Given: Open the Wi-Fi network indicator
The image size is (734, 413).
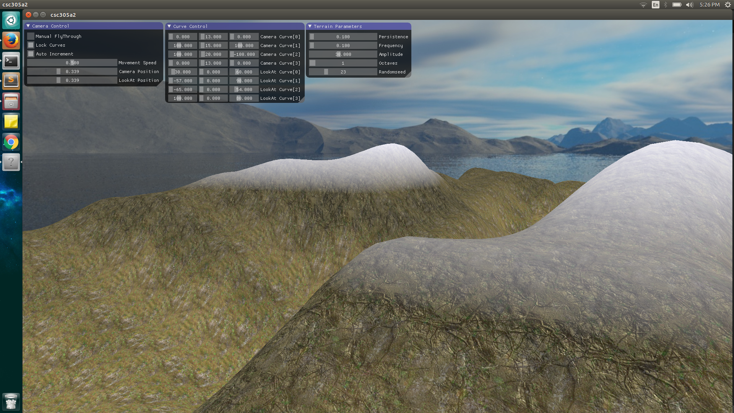Looking at the screenshot, I should 643,5.
